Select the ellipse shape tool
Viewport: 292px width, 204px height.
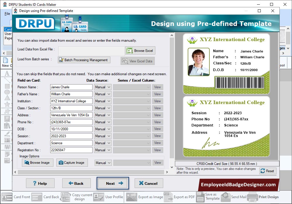click(7, 92)
